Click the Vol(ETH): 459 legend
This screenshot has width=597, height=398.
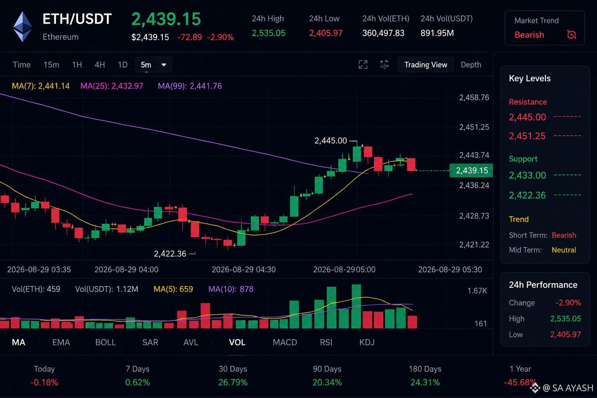[x=36, y=289]
